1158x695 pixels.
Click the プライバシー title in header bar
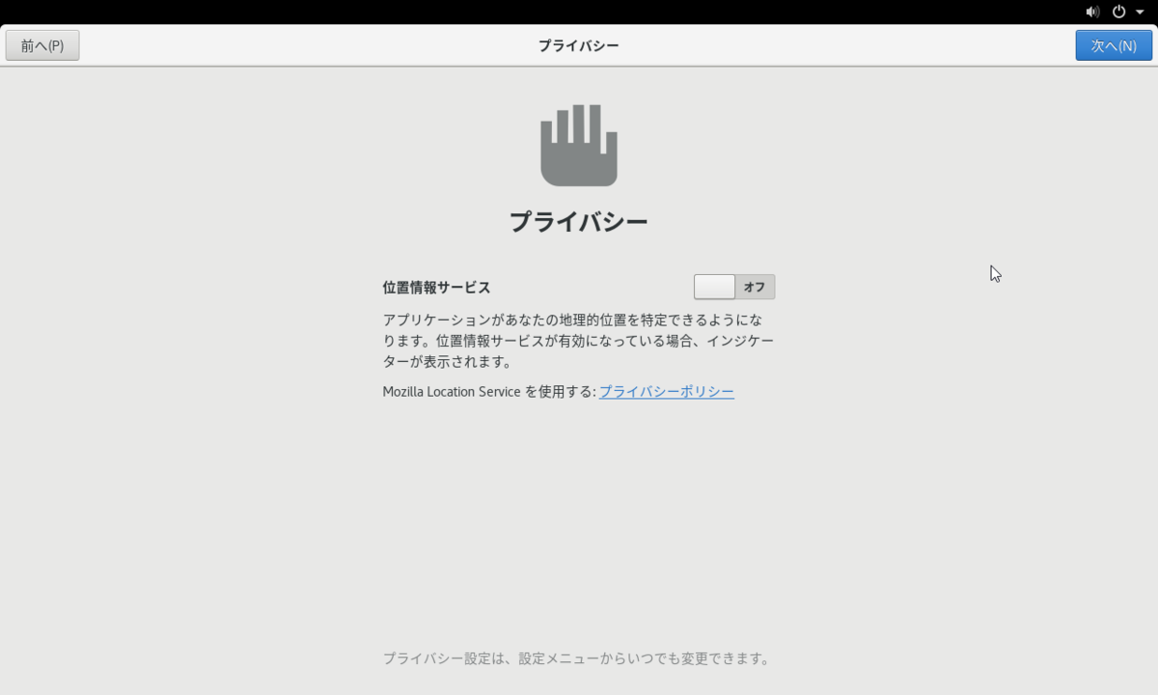(579, 45)
